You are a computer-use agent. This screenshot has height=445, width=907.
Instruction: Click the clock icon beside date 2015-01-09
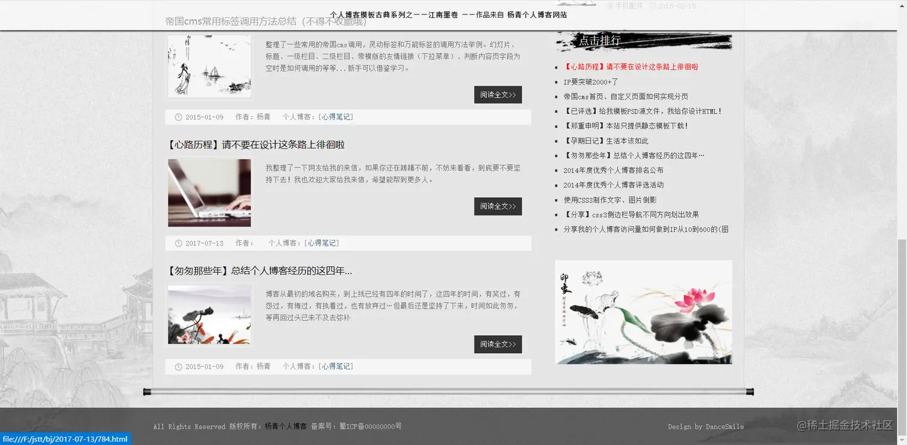[178, 117]
